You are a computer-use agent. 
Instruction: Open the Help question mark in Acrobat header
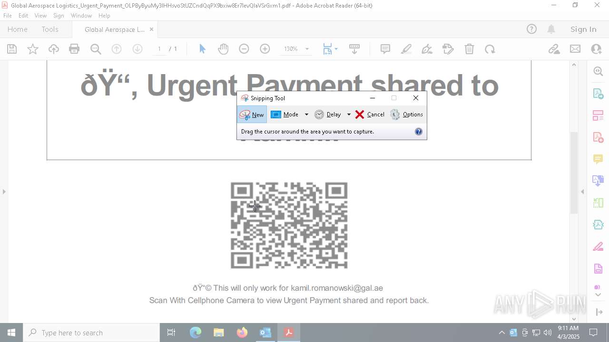pos(531,29)
